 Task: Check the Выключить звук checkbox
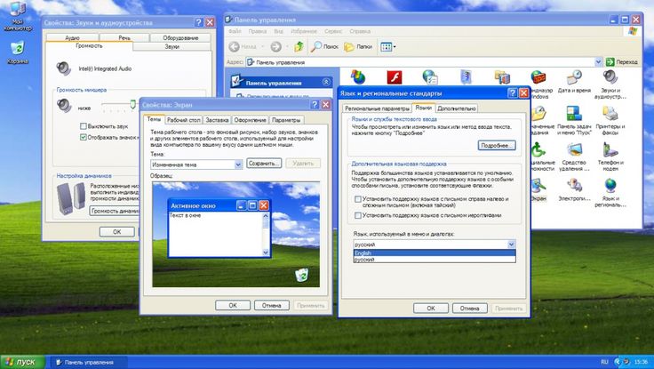point(83,126)
